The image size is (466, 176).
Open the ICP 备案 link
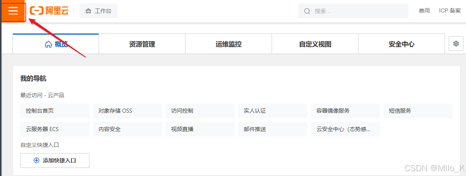(x=450, y=11)
